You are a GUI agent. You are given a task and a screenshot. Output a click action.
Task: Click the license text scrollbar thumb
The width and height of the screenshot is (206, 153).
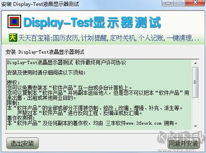click(x=195, y=82)
